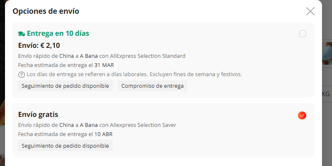The width and height of the screenshot is (332, 166).
Task: Click AliExpress Selection Standard carrier text
Action: point(148,56)
